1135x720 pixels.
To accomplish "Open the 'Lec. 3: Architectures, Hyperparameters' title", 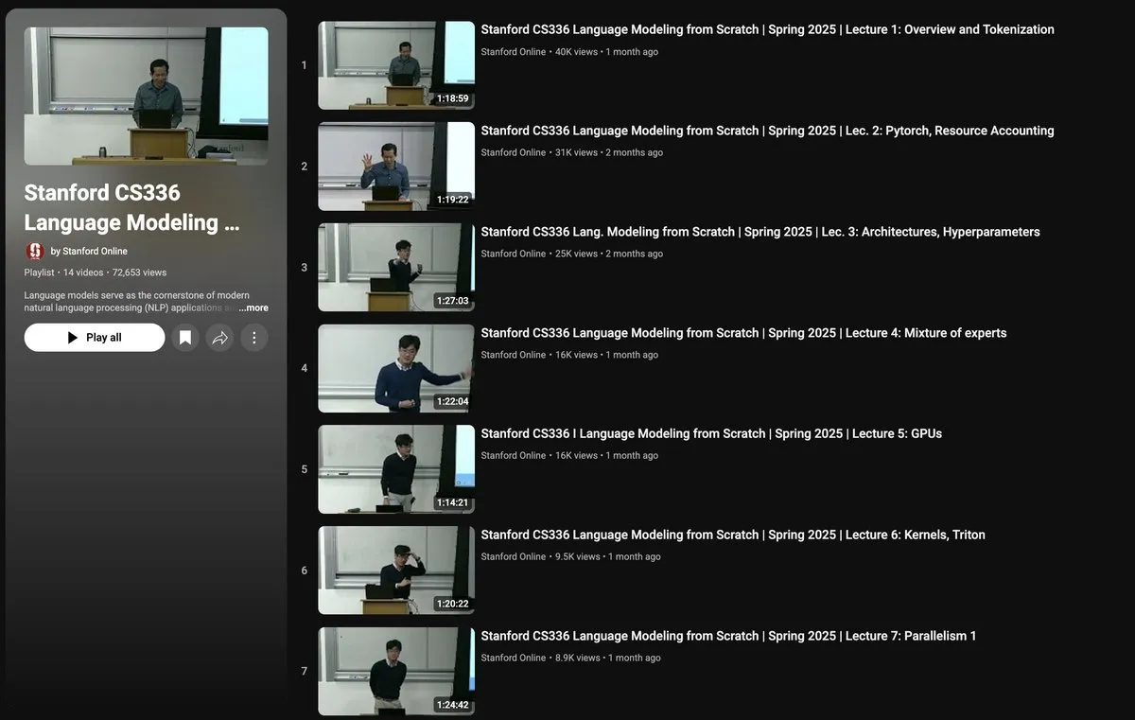I will [760, 232].
